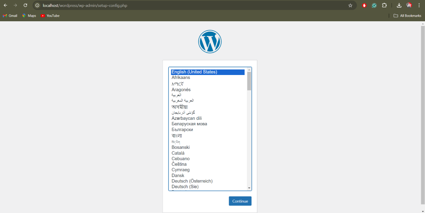
Task: Click page scrollbar down arrow
Action: (423, 211)
